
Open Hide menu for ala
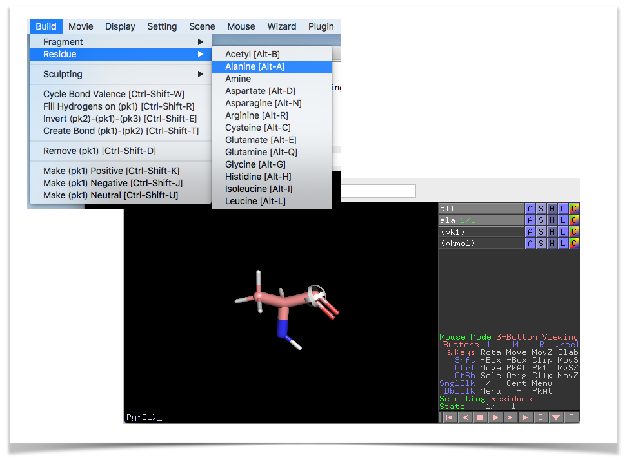tap(552, 220)
